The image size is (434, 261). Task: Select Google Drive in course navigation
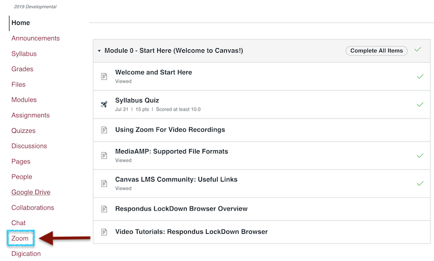point(31,192)
